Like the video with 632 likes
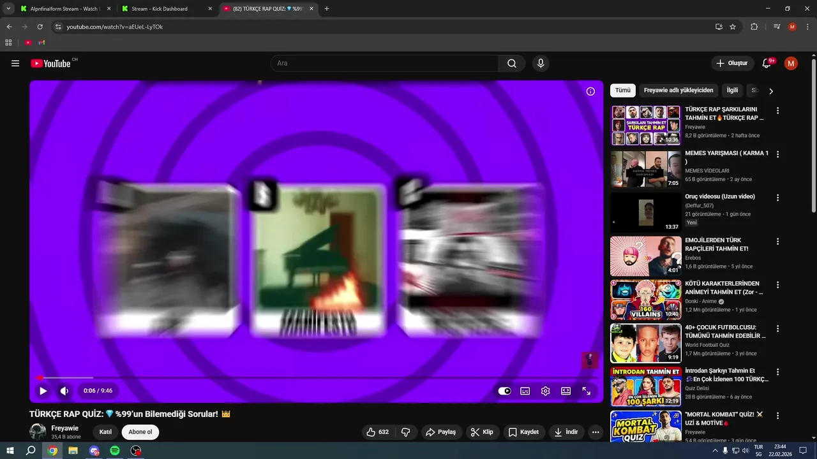Viewport: 817px width, 459px height. click(378, 432)
